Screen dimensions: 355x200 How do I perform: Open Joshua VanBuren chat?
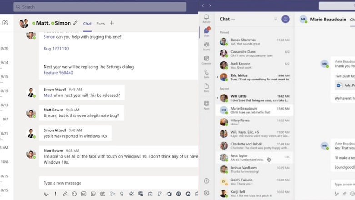click(255, 170)
